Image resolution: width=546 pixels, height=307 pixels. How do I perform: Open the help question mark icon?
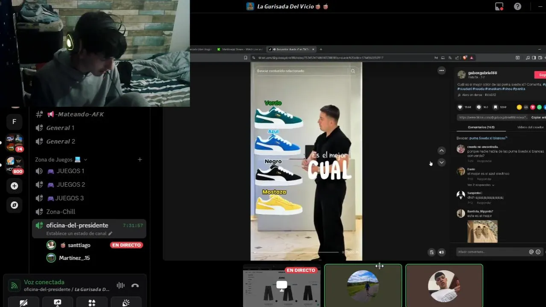pyautogui.click(x=517, y=6)
